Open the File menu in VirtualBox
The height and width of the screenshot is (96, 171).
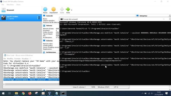(x=3, y=5)
